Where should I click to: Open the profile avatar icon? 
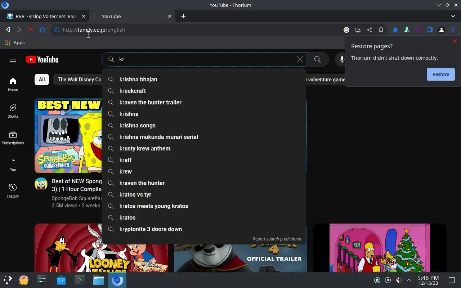[442, 30]
